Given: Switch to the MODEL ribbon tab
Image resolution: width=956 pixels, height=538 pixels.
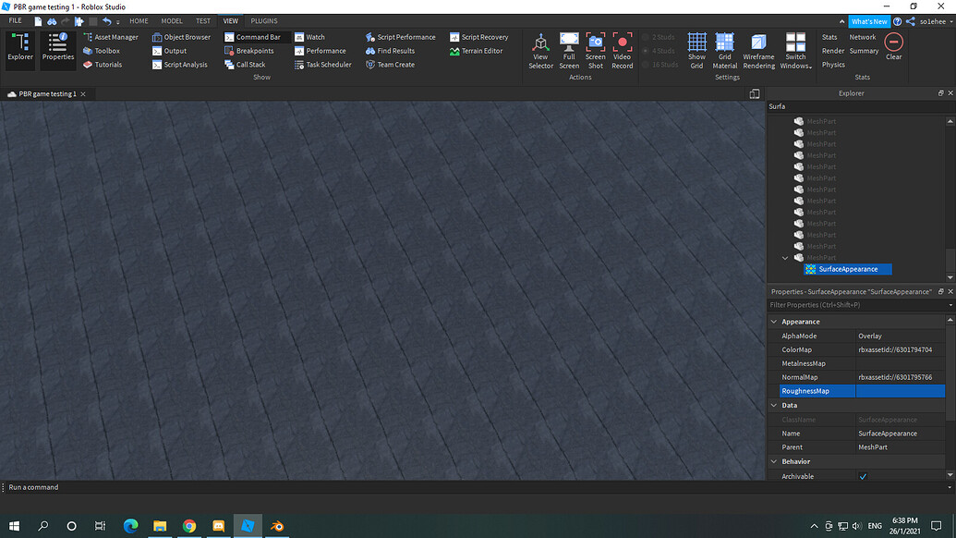Looking at the screenshot, I should [x=171, y=20].
